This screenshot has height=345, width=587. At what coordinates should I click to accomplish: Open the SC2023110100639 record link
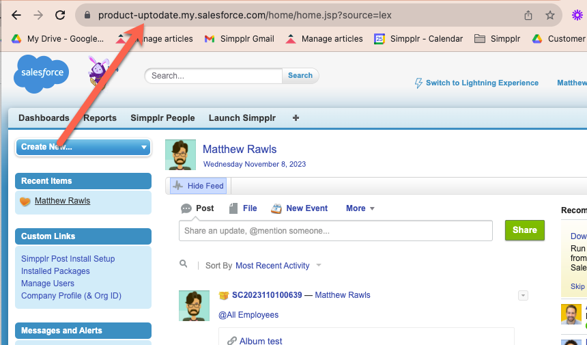click(267, 295)
